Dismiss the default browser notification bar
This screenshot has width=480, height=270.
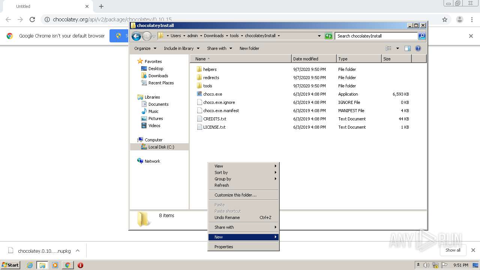471,36
